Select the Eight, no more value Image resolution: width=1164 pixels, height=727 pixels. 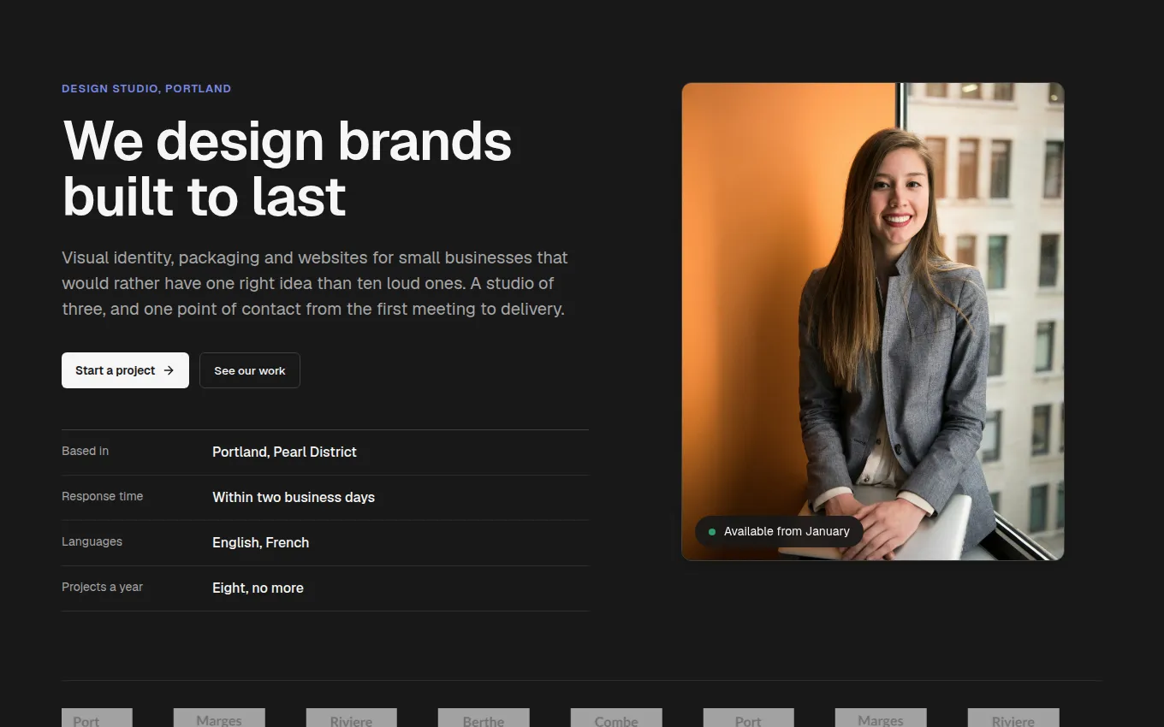[x=258, y=588]
